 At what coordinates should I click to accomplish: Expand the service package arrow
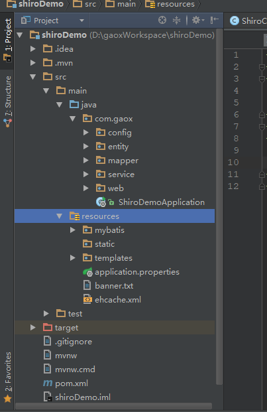point(85,174)
